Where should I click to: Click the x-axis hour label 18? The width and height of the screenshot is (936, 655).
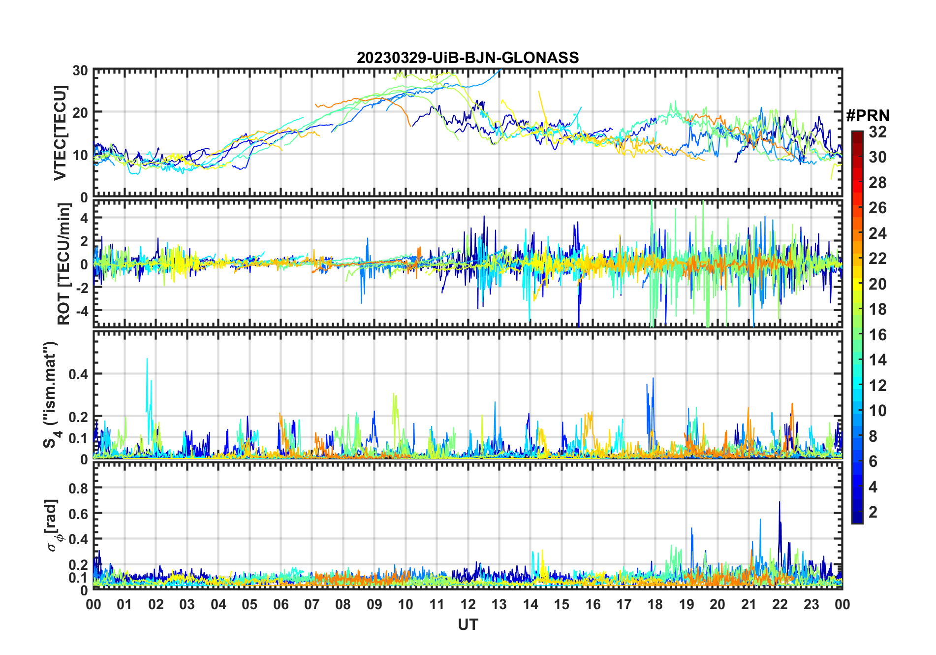(655, 604)
